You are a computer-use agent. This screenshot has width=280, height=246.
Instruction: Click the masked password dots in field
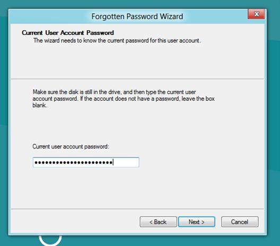point(73,162)
